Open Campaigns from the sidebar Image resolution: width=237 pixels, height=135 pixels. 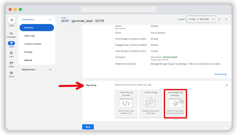point(11,35)
